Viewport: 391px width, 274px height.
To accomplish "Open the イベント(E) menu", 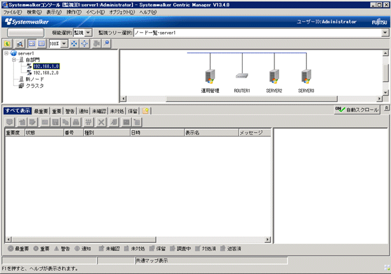I will [96, 12].
